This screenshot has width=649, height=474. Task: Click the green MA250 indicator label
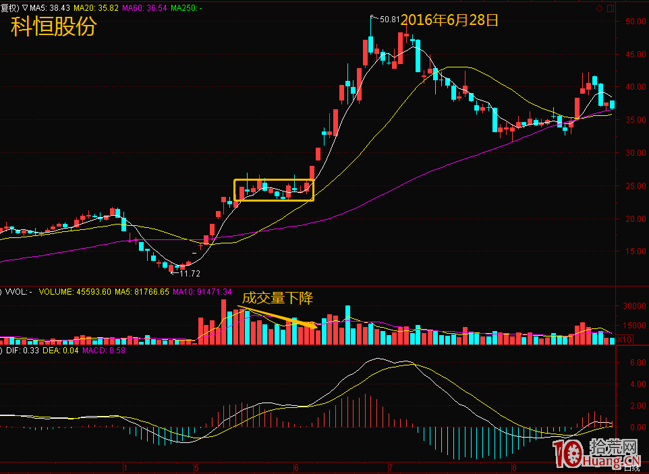tap(186, 8)
